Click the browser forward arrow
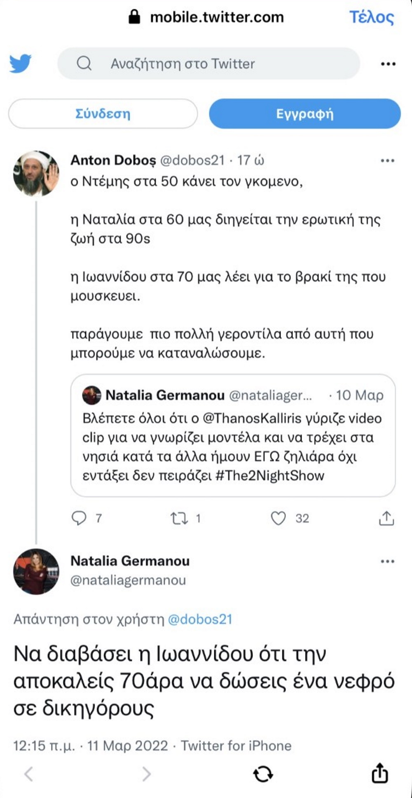Viewport: 412px width, 798px height. [146, 774]
